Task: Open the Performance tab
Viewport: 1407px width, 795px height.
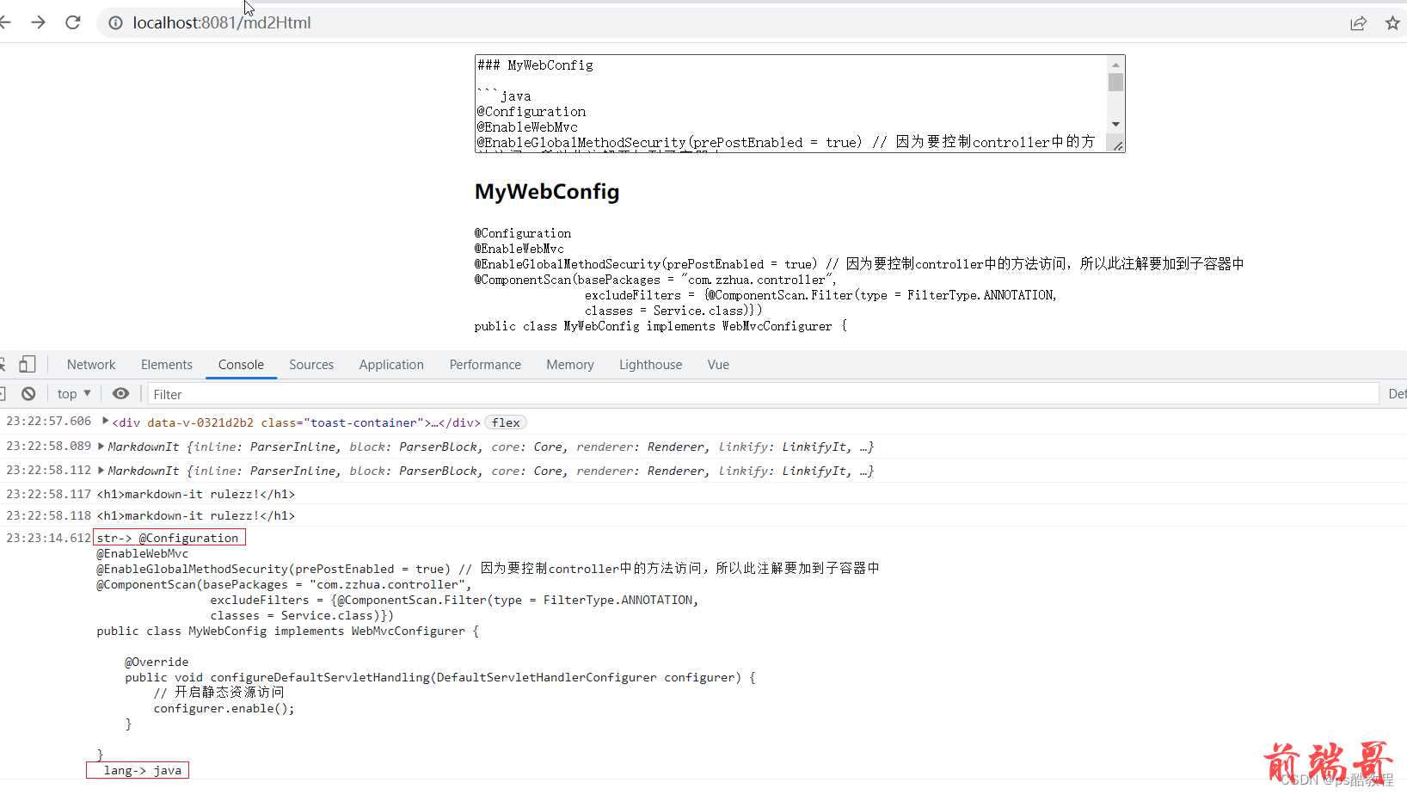Action: 485,365
